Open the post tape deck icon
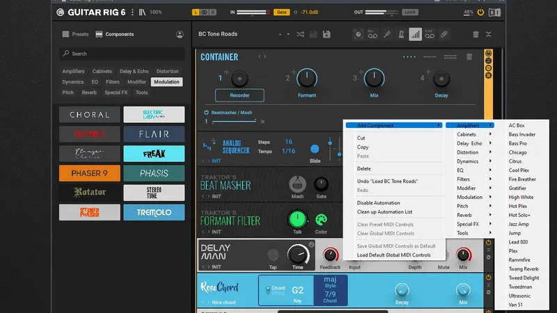 (x=430, y=34)
